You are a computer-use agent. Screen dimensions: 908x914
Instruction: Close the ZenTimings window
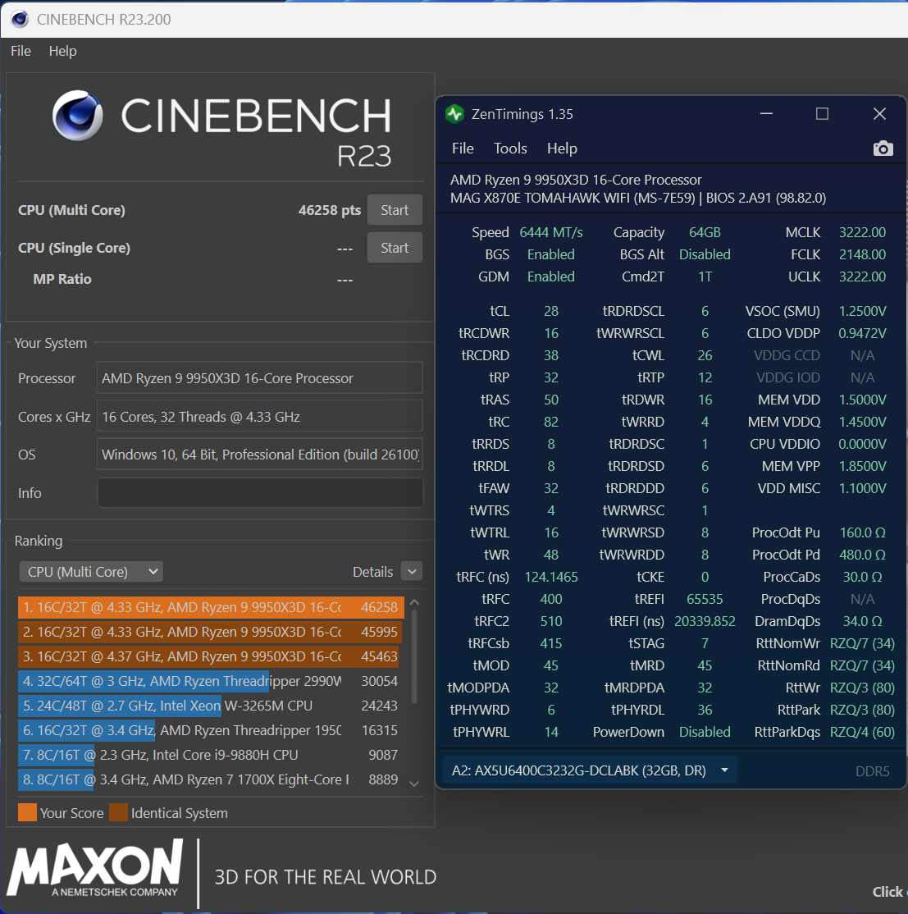coord(879,114)
